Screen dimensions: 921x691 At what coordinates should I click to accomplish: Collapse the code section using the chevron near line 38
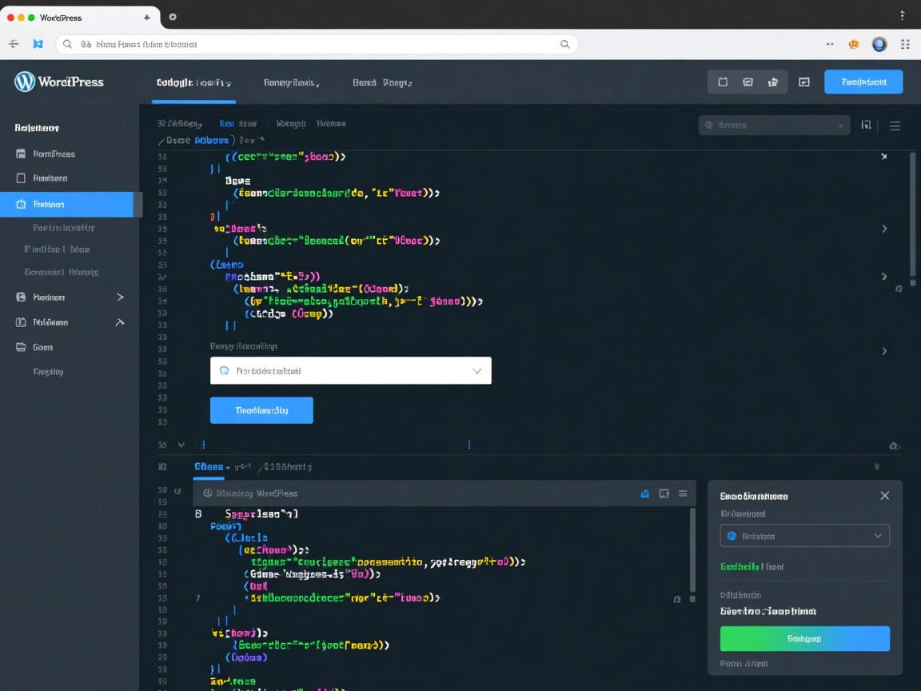[181, 445]
